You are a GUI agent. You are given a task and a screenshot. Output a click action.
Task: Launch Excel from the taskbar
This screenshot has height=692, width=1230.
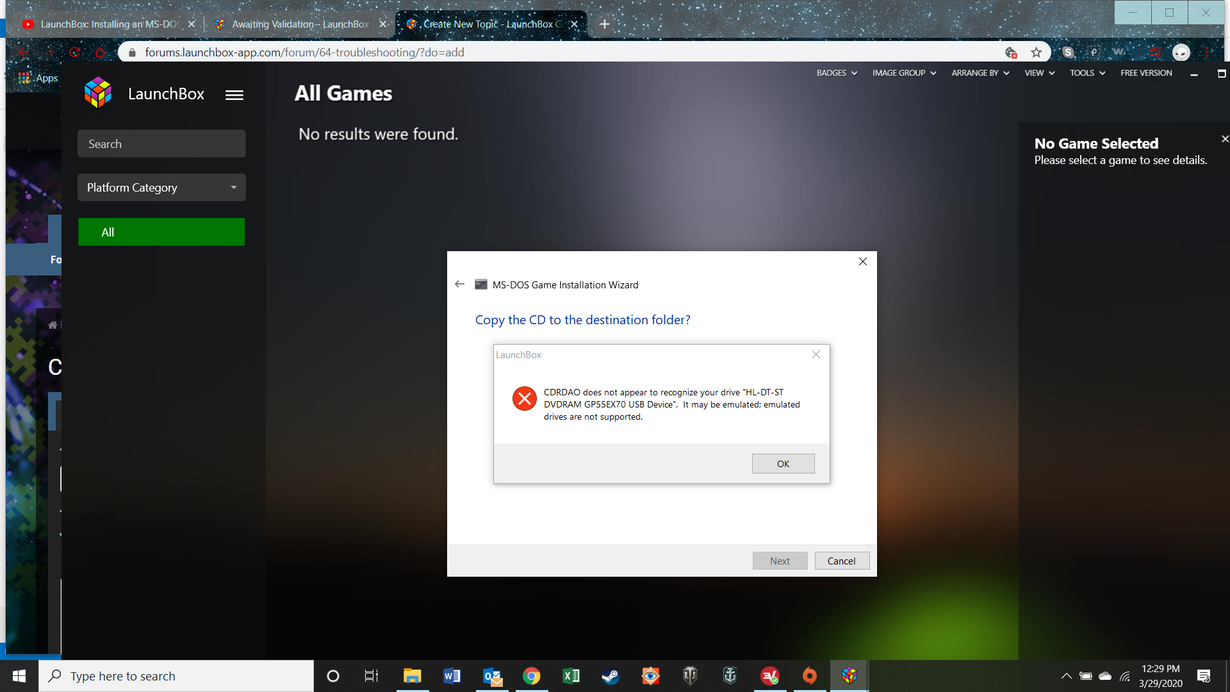pos(571,676)
